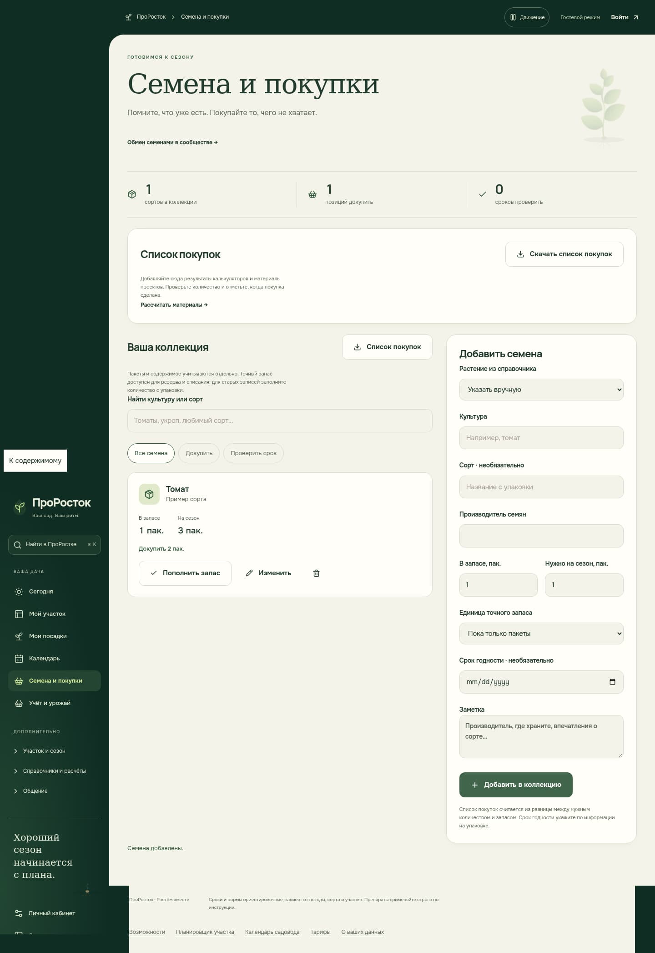Click Войти in the top bar
This screenshot has height=953, width=655.
[625, 17]
